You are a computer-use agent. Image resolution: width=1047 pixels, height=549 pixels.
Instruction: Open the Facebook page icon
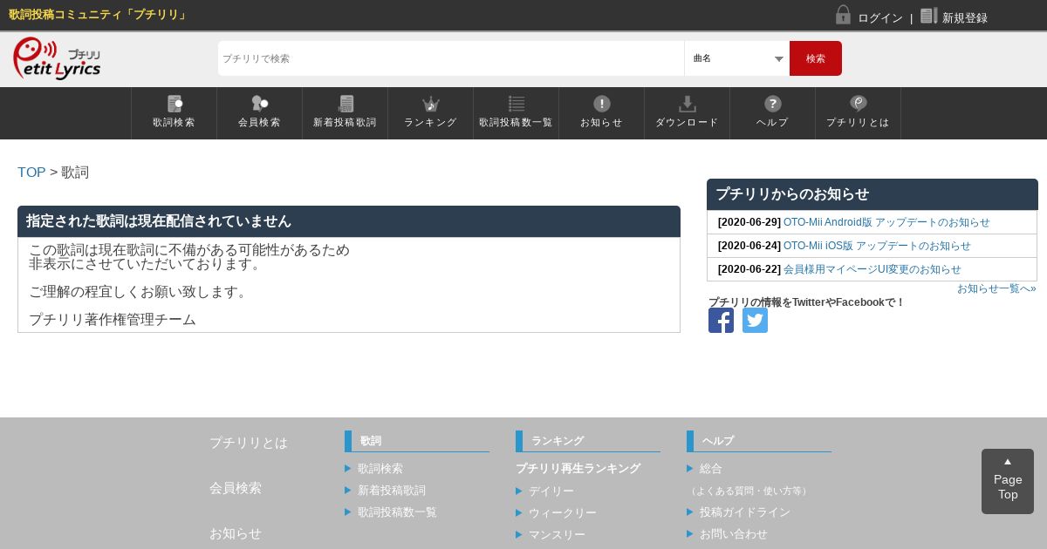point(721,321)
